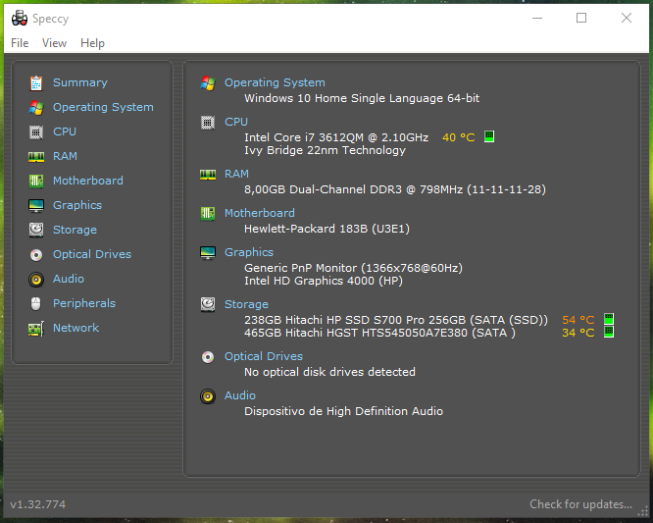Click the 238GB Hitachi HP SSD entry
The height and width of the screenshot is (523, 653).
click(396, 320)
